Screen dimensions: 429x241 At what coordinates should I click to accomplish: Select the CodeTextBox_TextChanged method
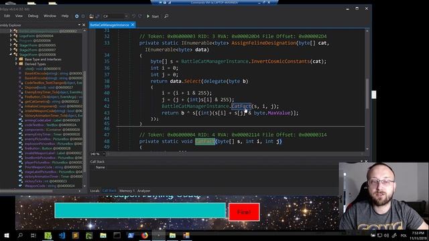click(54, 82)
